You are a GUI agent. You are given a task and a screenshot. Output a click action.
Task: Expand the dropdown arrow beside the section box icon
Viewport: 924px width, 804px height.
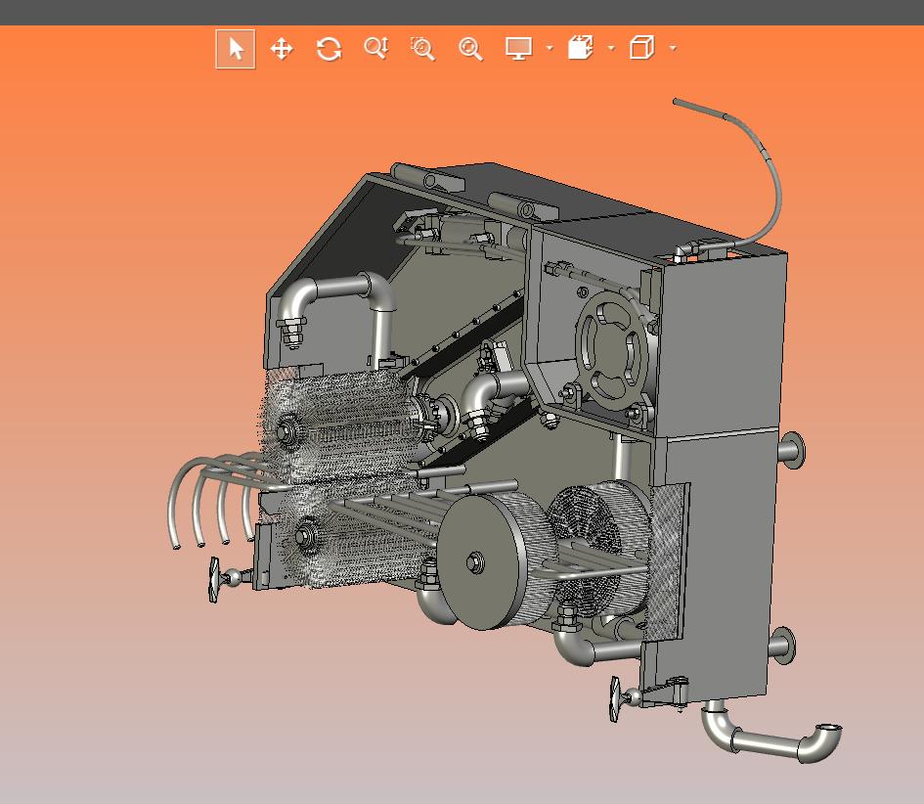pyautogui.click(x=611, y=48)
